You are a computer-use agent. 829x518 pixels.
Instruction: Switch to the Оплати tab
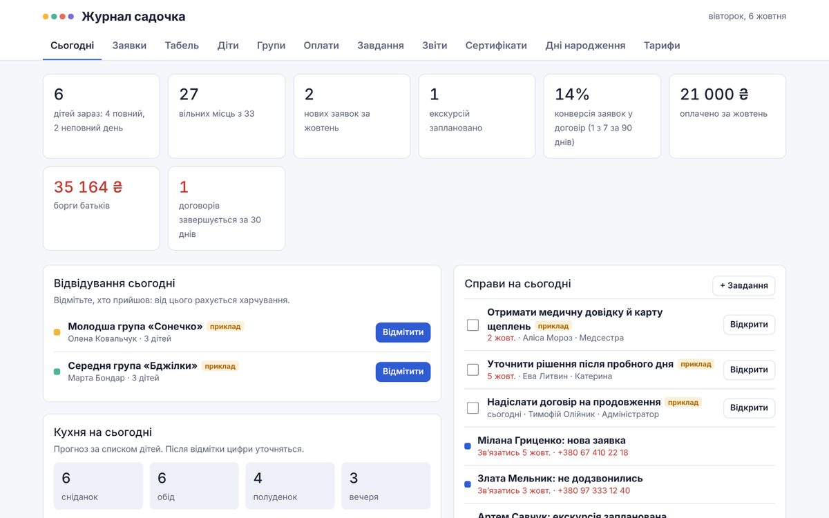[321, 46]
